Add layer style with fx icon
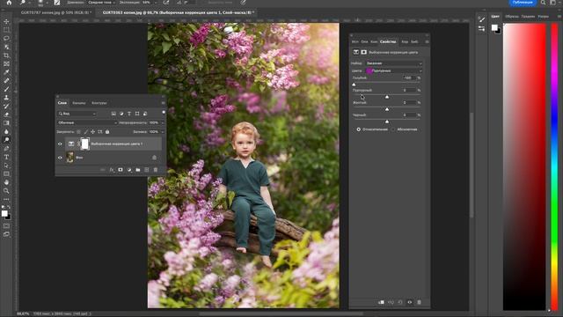 112,170
